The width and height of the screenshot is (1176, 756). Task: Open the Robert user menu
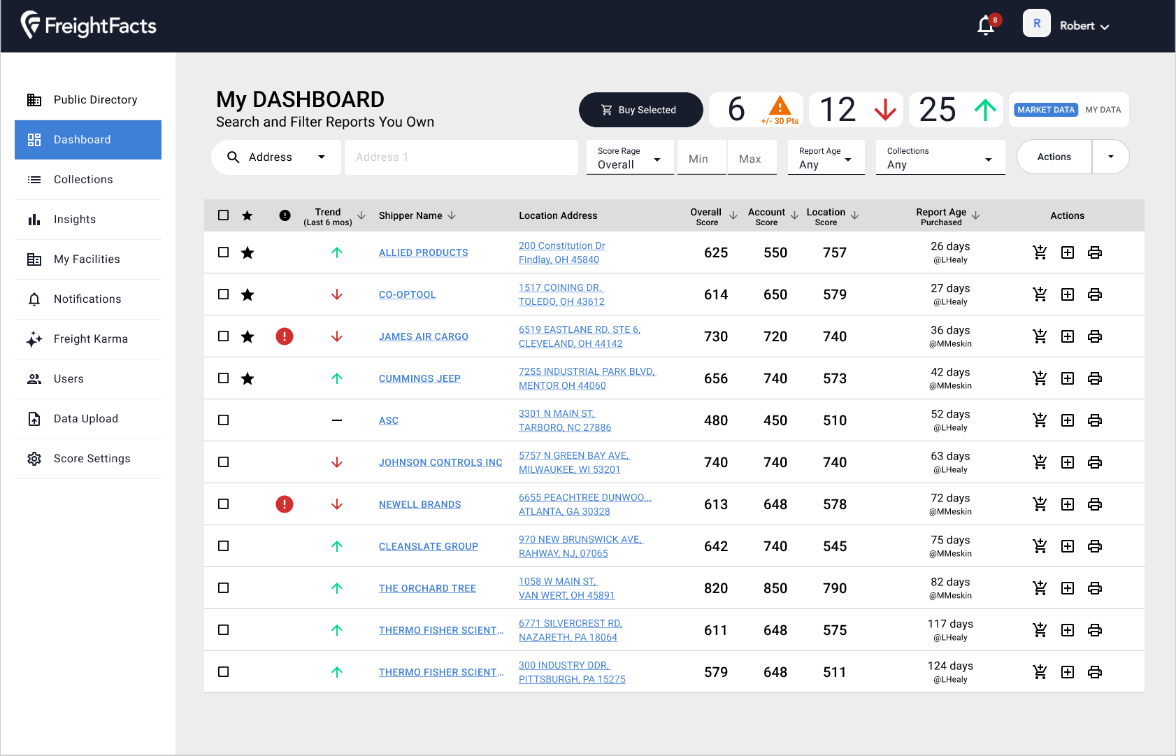click(x=1083, y=26)
